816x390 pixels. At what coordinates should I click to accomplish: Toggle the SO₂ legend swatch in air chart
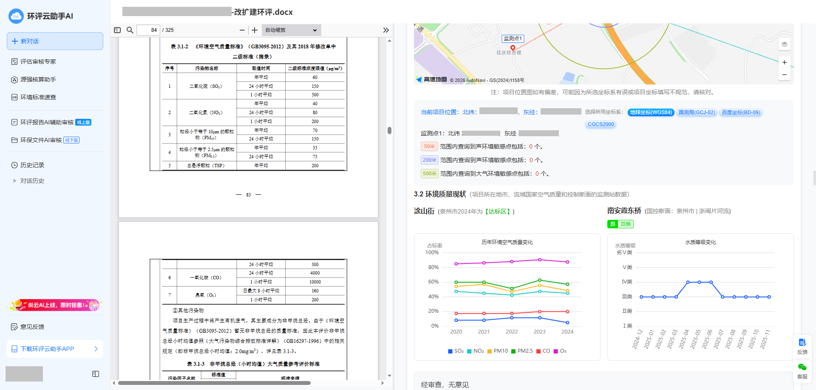coord(450,351)
